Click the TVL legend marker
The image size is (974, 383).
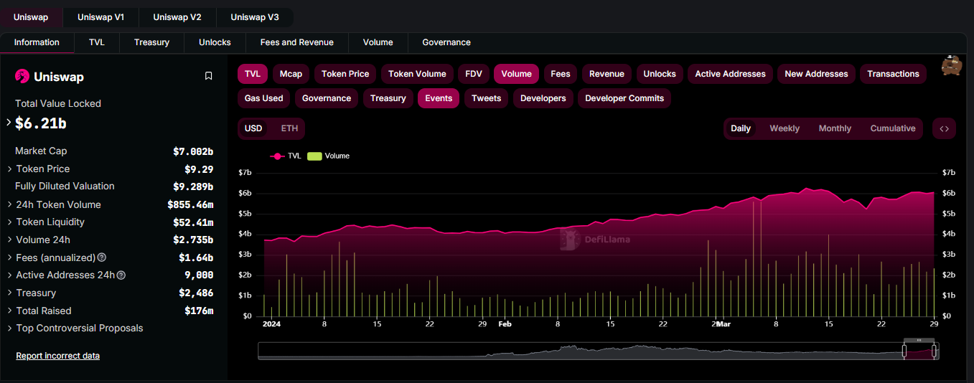[277, 156]
